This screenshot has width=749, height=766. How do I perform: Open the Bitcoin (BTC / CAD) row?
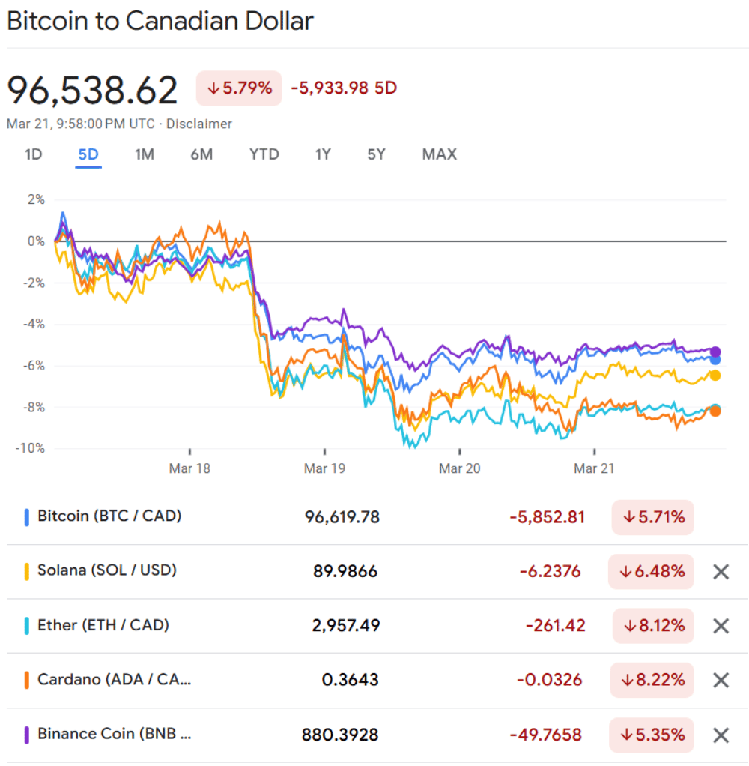109,516
